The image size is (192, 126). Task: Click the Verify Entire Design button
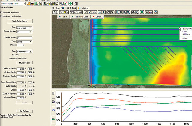pos(20,21)
